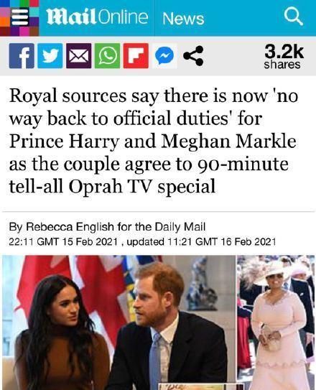This screenshot has height=390, width=316.
Task: Open the photo of woman in pink dress
Action: (276, 322)
